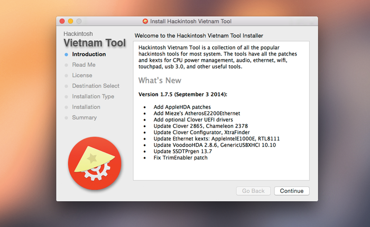Image resolution: width=370 pixels, height=227 pixels.
Task: Select the Summary step
Action: (84, 117)
